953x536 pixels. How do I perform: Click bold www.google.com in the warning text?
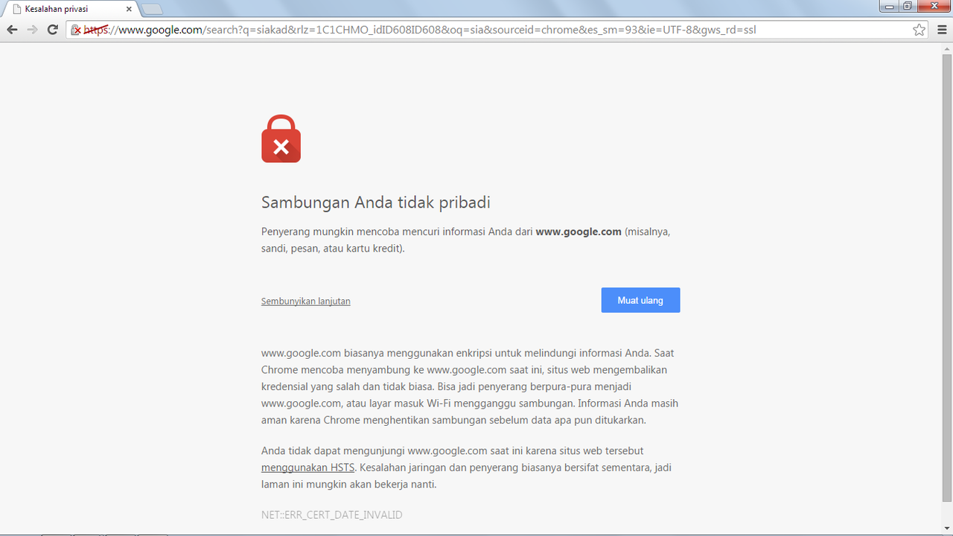[x=579, y=232]
